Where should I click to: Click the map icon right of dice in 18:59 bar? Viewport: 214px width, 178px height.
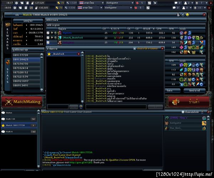(148, 8)
